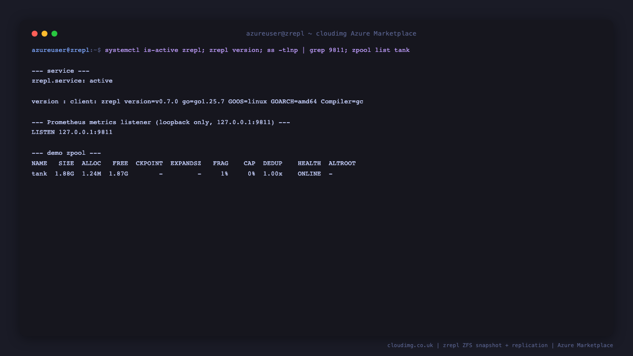Click the CKPOINT column header

(149, 163)
